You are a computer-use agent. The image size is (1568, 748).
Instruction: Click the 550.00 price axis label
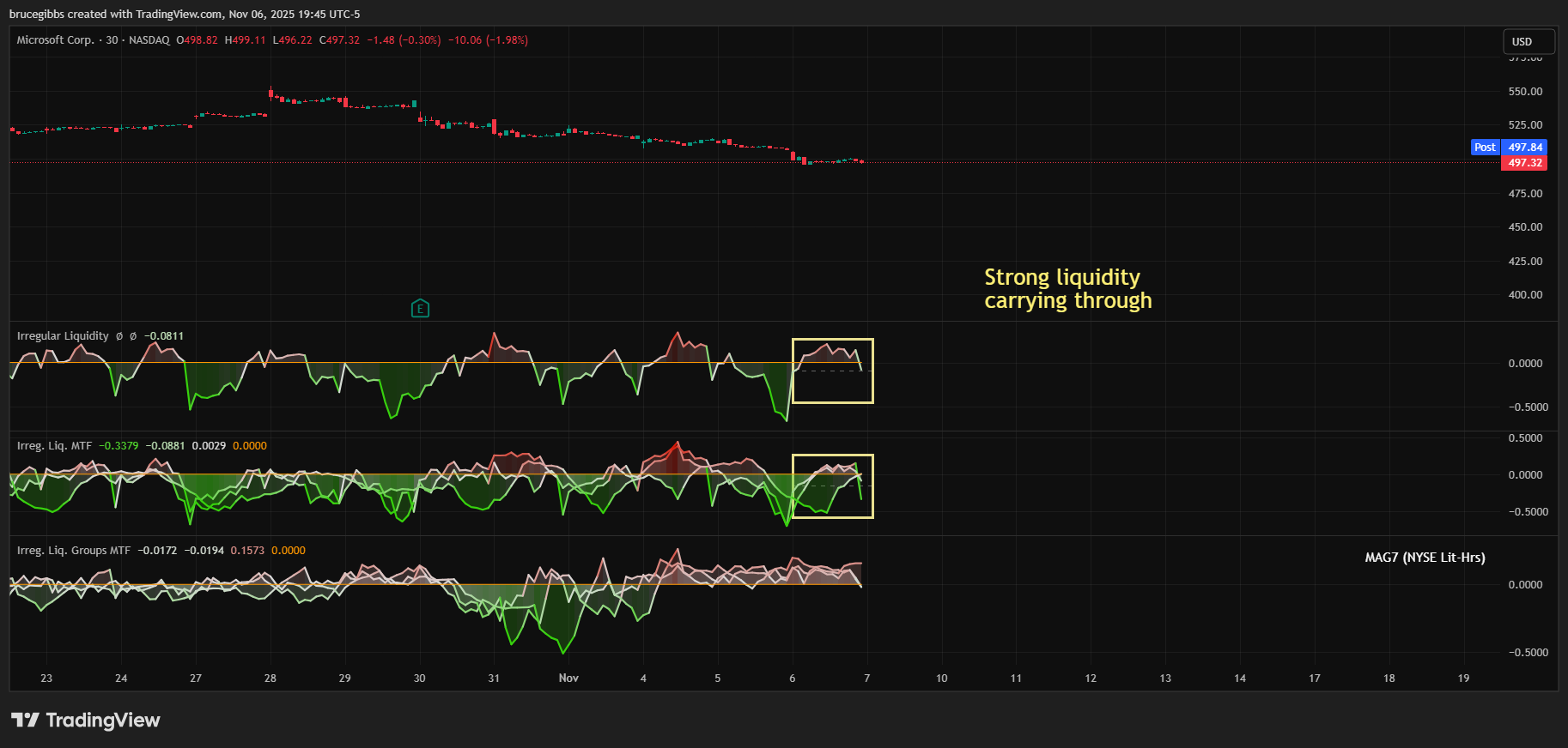pyautogui.click(x=1525, y=92)
